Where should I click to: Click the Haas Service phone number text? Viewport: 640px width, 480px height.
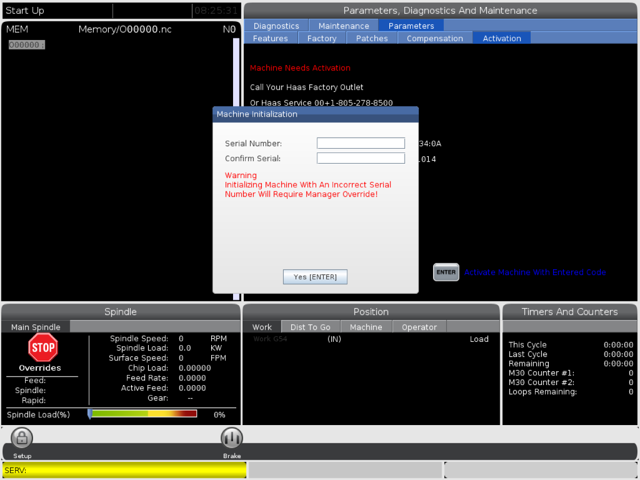[322, 103]
